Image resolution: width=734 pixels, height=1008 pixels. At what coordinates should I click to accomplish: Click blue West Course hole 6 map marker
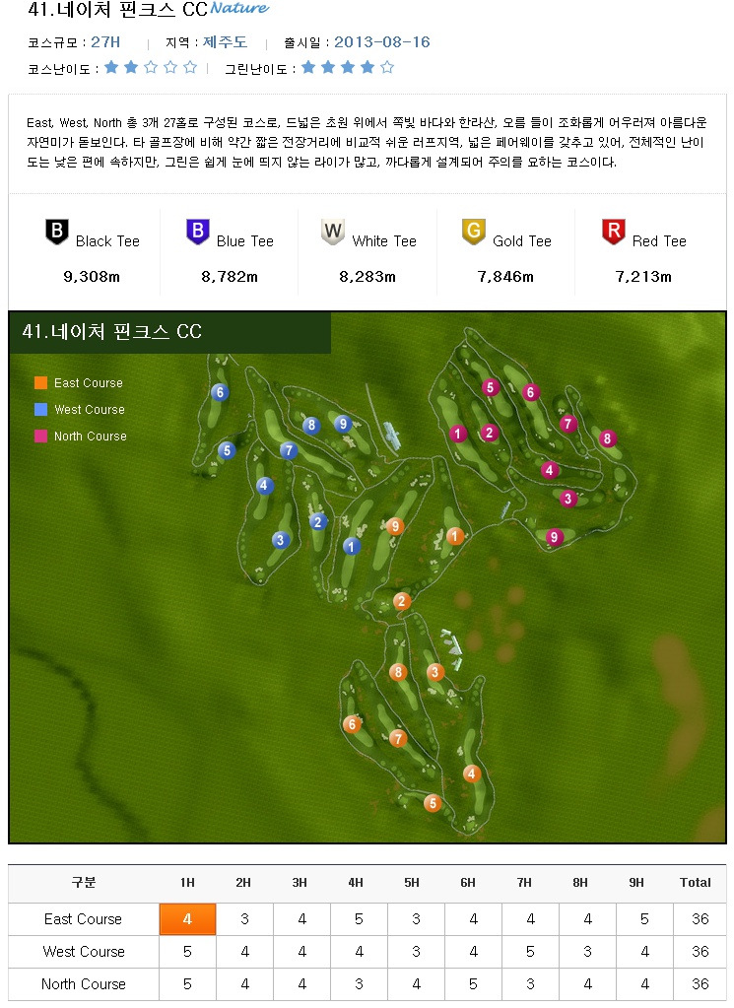coord(220,393)
